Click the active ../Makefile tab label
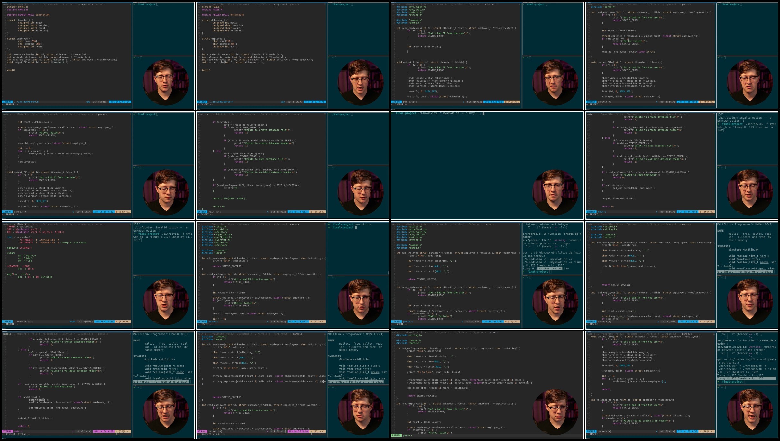This screenshot has height=441, width=780. pyautogui.click(x=22, y=224)
